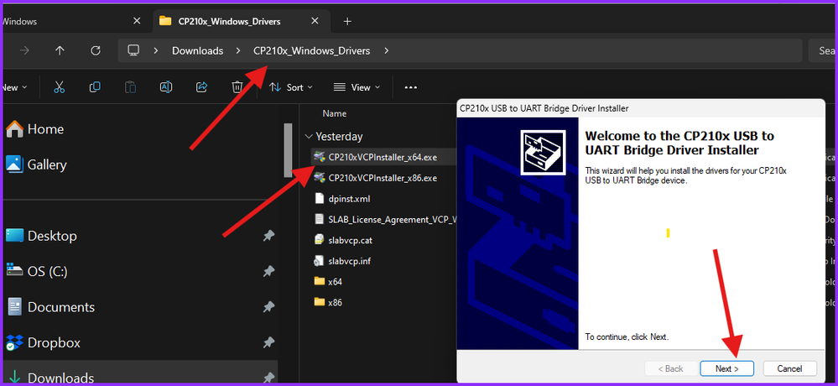Open the View dropdown menu
The width and height of the screenshot is (838, 386).
click(357, 87)
